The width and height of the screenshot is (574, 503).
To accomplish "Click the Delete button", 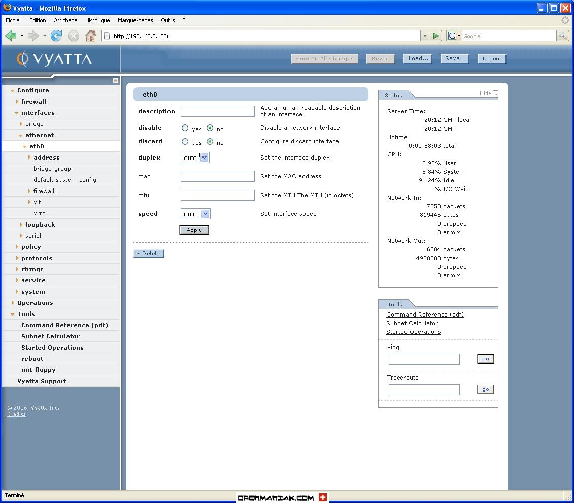I will coord(149,254).
